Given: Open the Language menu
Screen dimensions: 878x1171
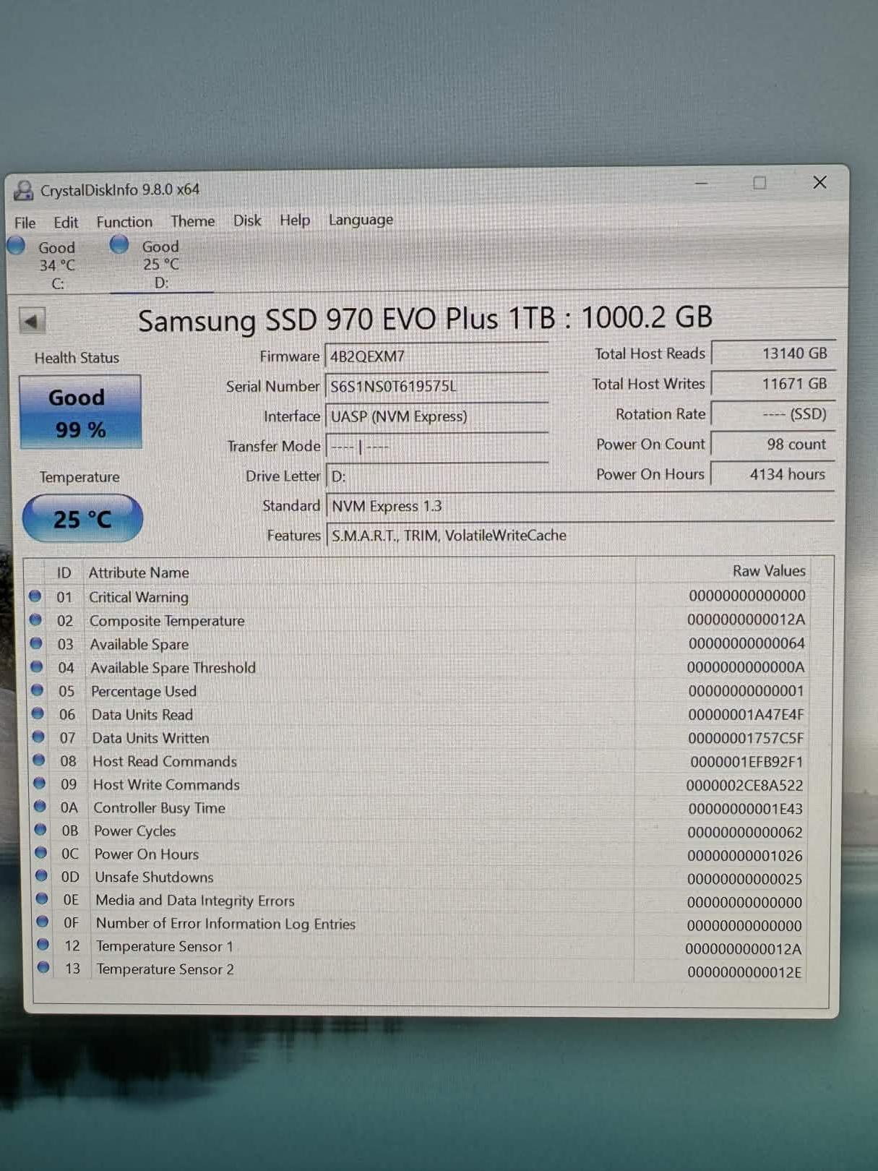Looking at the screenshot, I should tap(361, 220).
